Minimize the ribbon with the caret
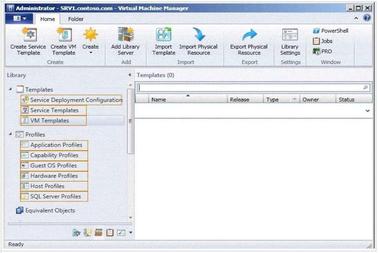The image size is (378, 253). coord(356,18)
